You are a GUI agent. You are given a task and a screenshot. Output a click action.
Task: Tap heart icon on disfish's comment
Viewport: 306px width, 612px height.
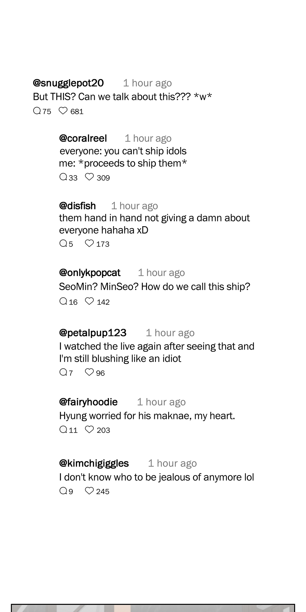tap(89, 243)
